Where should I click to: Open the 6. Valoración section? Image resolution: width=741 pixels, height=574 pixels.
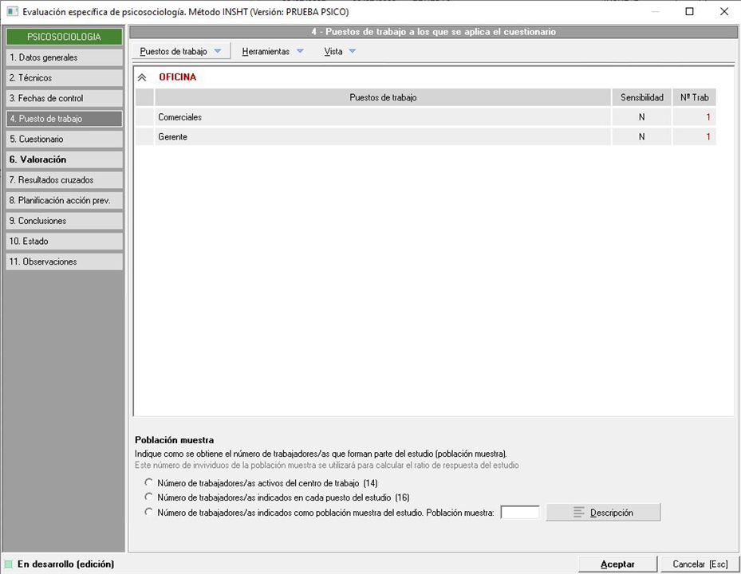(64, 159)
